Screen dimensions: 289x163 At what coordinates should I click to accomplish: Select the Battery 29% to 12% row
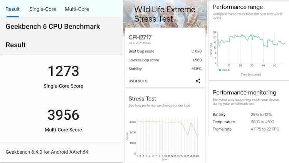tap(249, 115)
